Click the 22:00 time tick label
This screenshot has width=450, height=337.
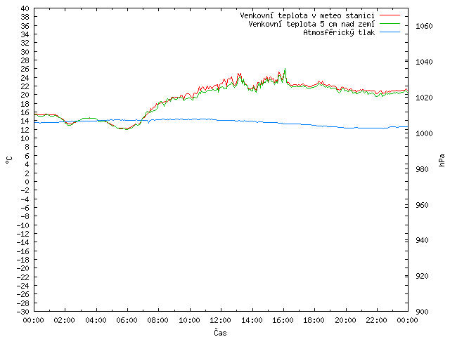pyautogui.click(x=377, y=320)
